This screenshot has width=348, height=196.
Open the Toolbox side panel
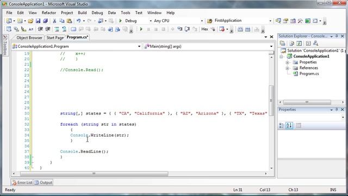(5, 45)
